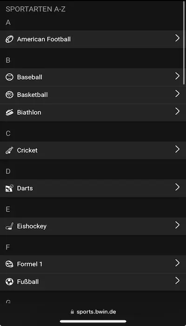Tap the Biathlon skis icon
Viewport: 186px width, 326px height.
coord(9,112)
